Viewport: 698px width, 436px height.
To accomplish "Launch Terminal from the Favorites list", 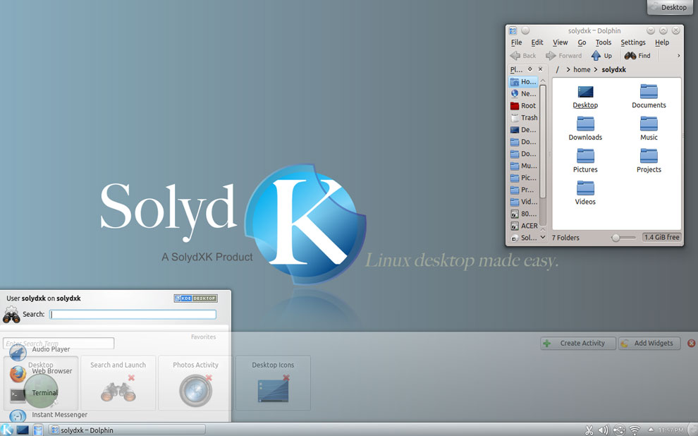I will point(34,393).
